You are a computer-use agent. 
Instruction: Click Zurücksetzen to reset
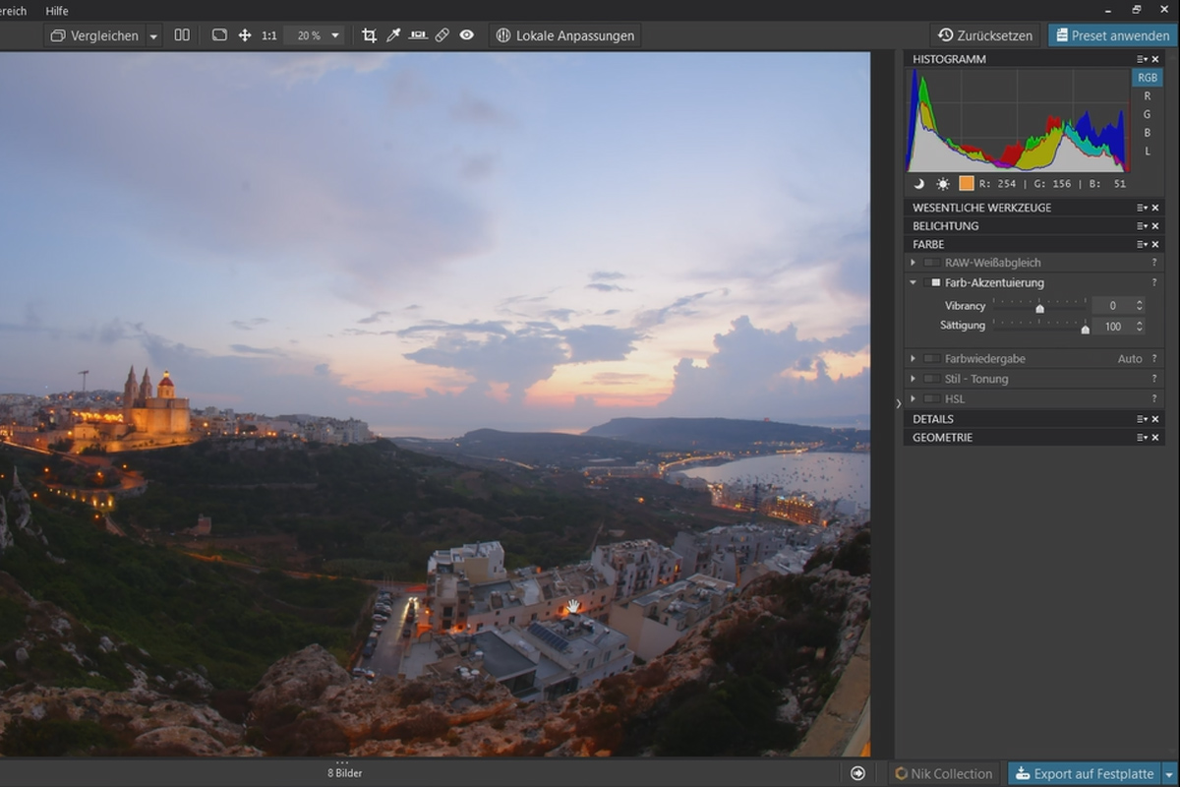985,35
